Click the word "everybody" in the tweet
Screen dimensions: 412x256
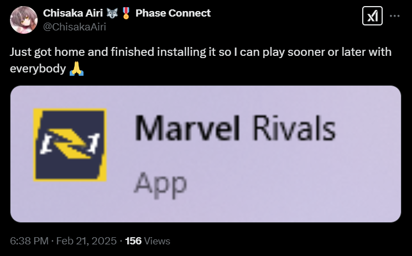(x=38, y=69)
